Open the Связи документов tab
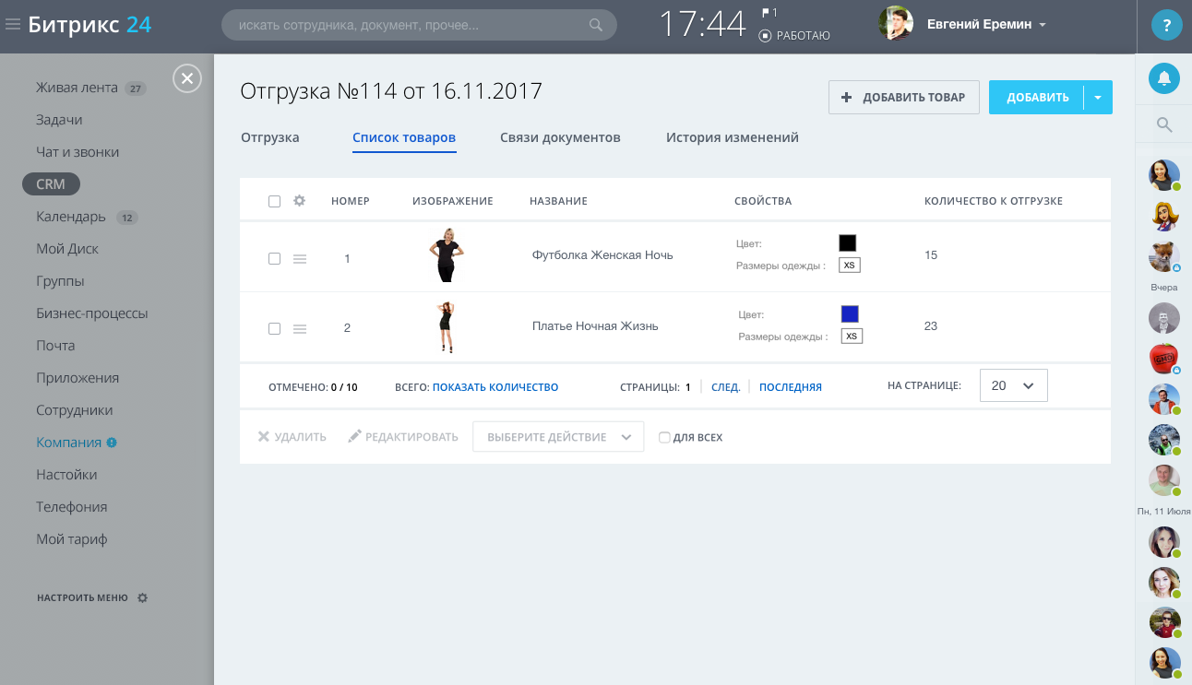The image size is (1192, 685). (560, 137)
